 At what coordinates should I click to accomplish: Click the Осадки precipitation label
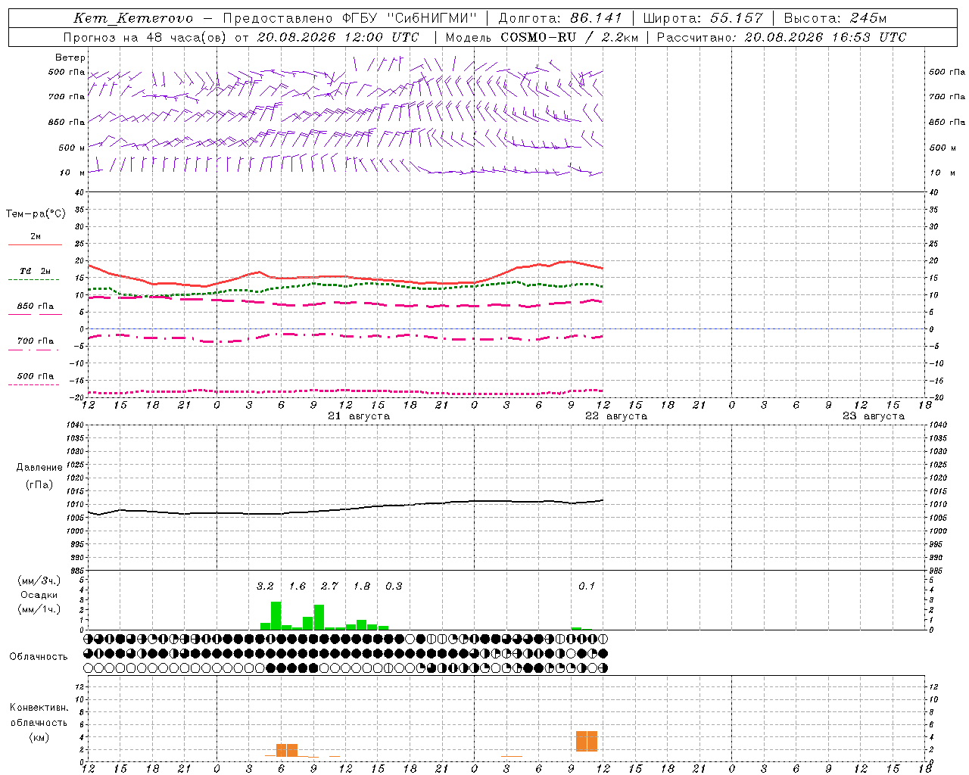pyautogui.click(x=39, y=595)
